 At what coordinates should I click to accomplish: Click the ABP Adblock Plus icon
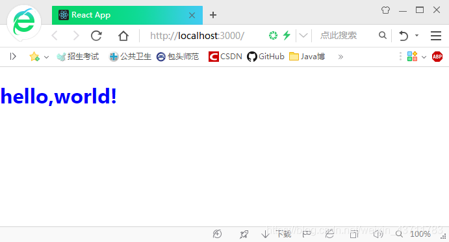[437, 57]
